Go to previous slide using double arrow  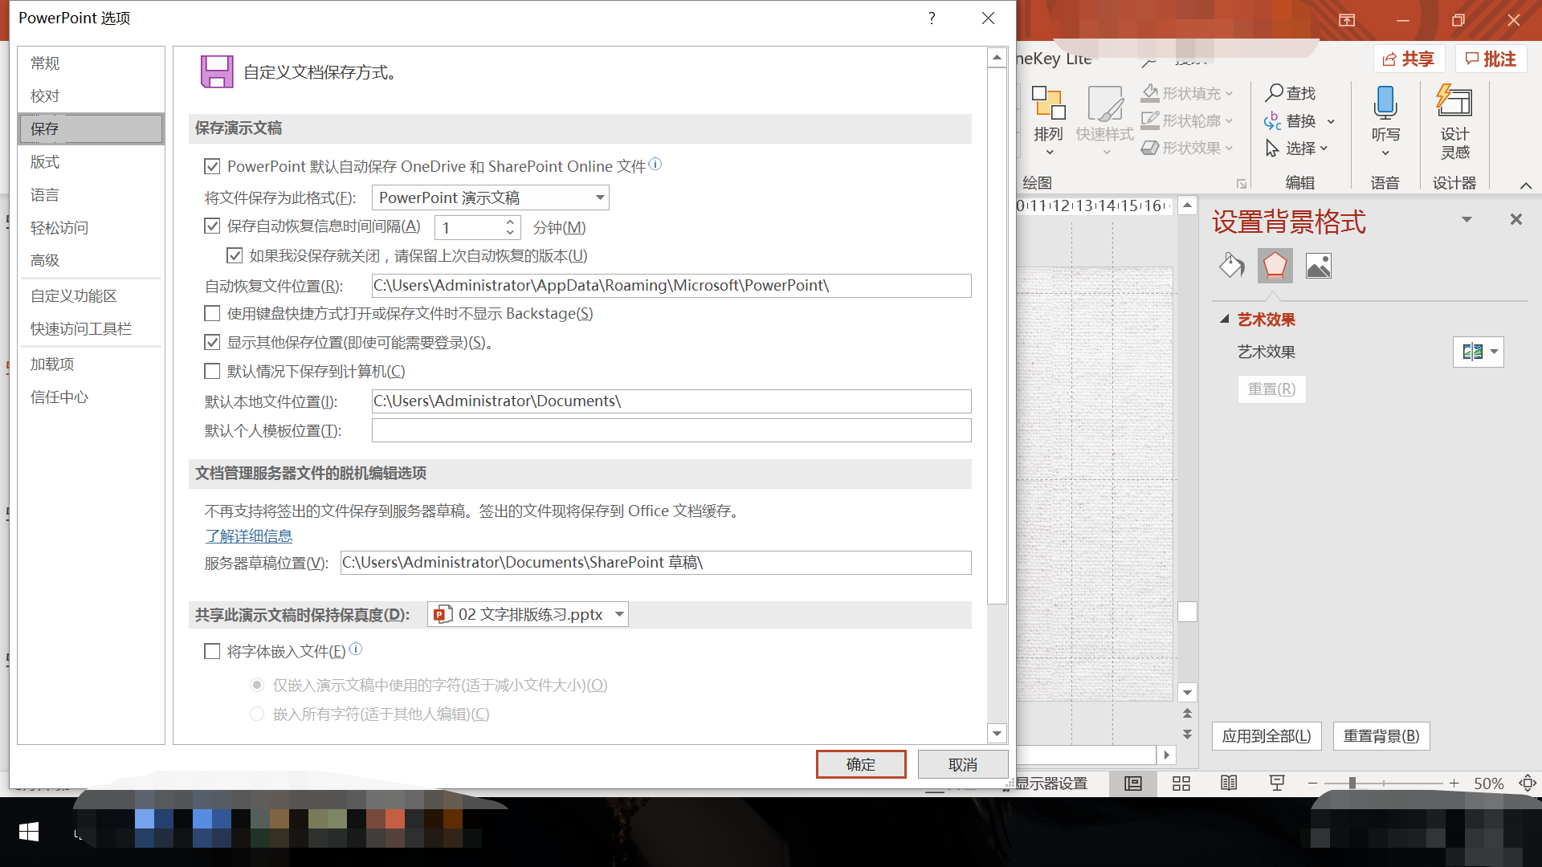(1187, 714)
